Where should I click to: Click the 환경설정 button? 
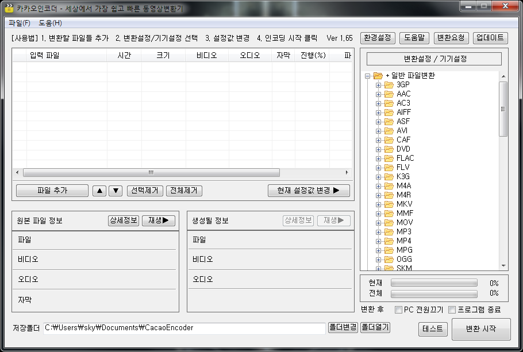[378, 38]
